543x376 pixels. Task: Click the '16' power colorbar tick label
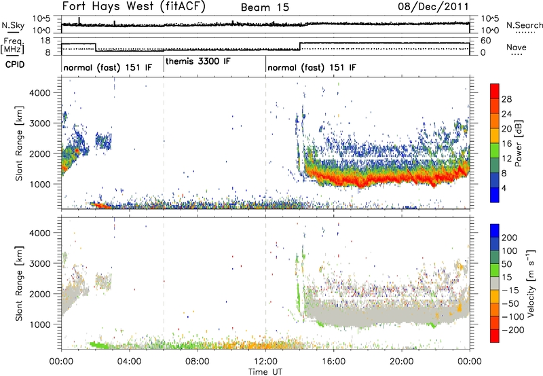506,144
